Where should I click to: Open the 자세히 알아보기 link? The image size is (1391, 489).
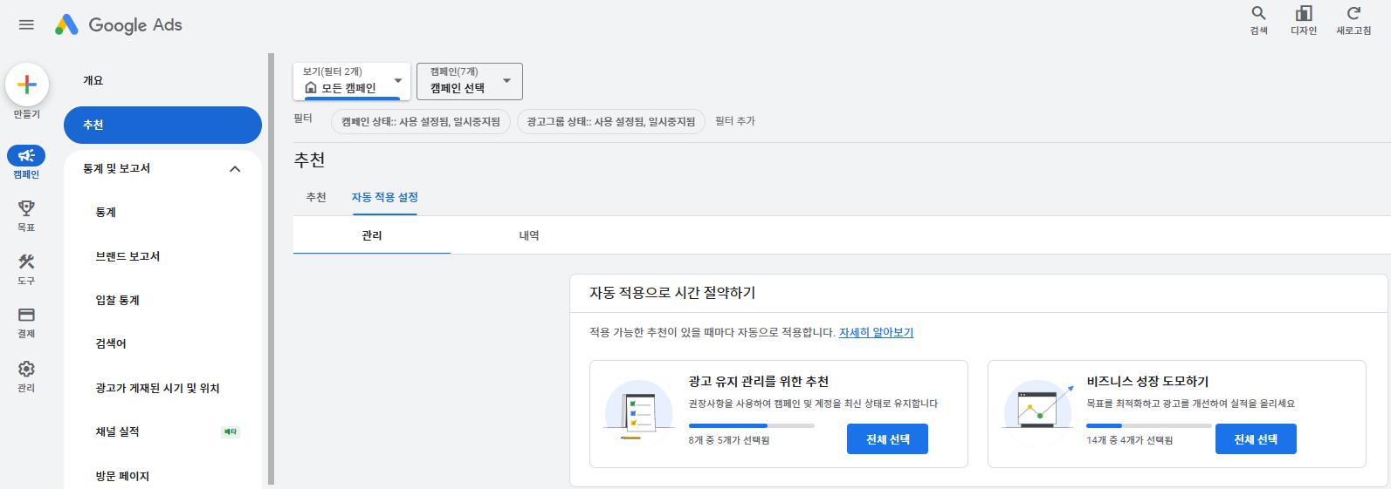pyautogui.click(x=876, y=333)
